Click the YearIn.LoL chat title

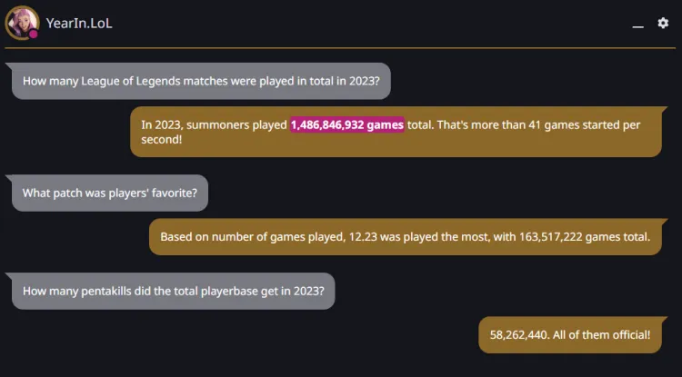(x=79, y=23)
